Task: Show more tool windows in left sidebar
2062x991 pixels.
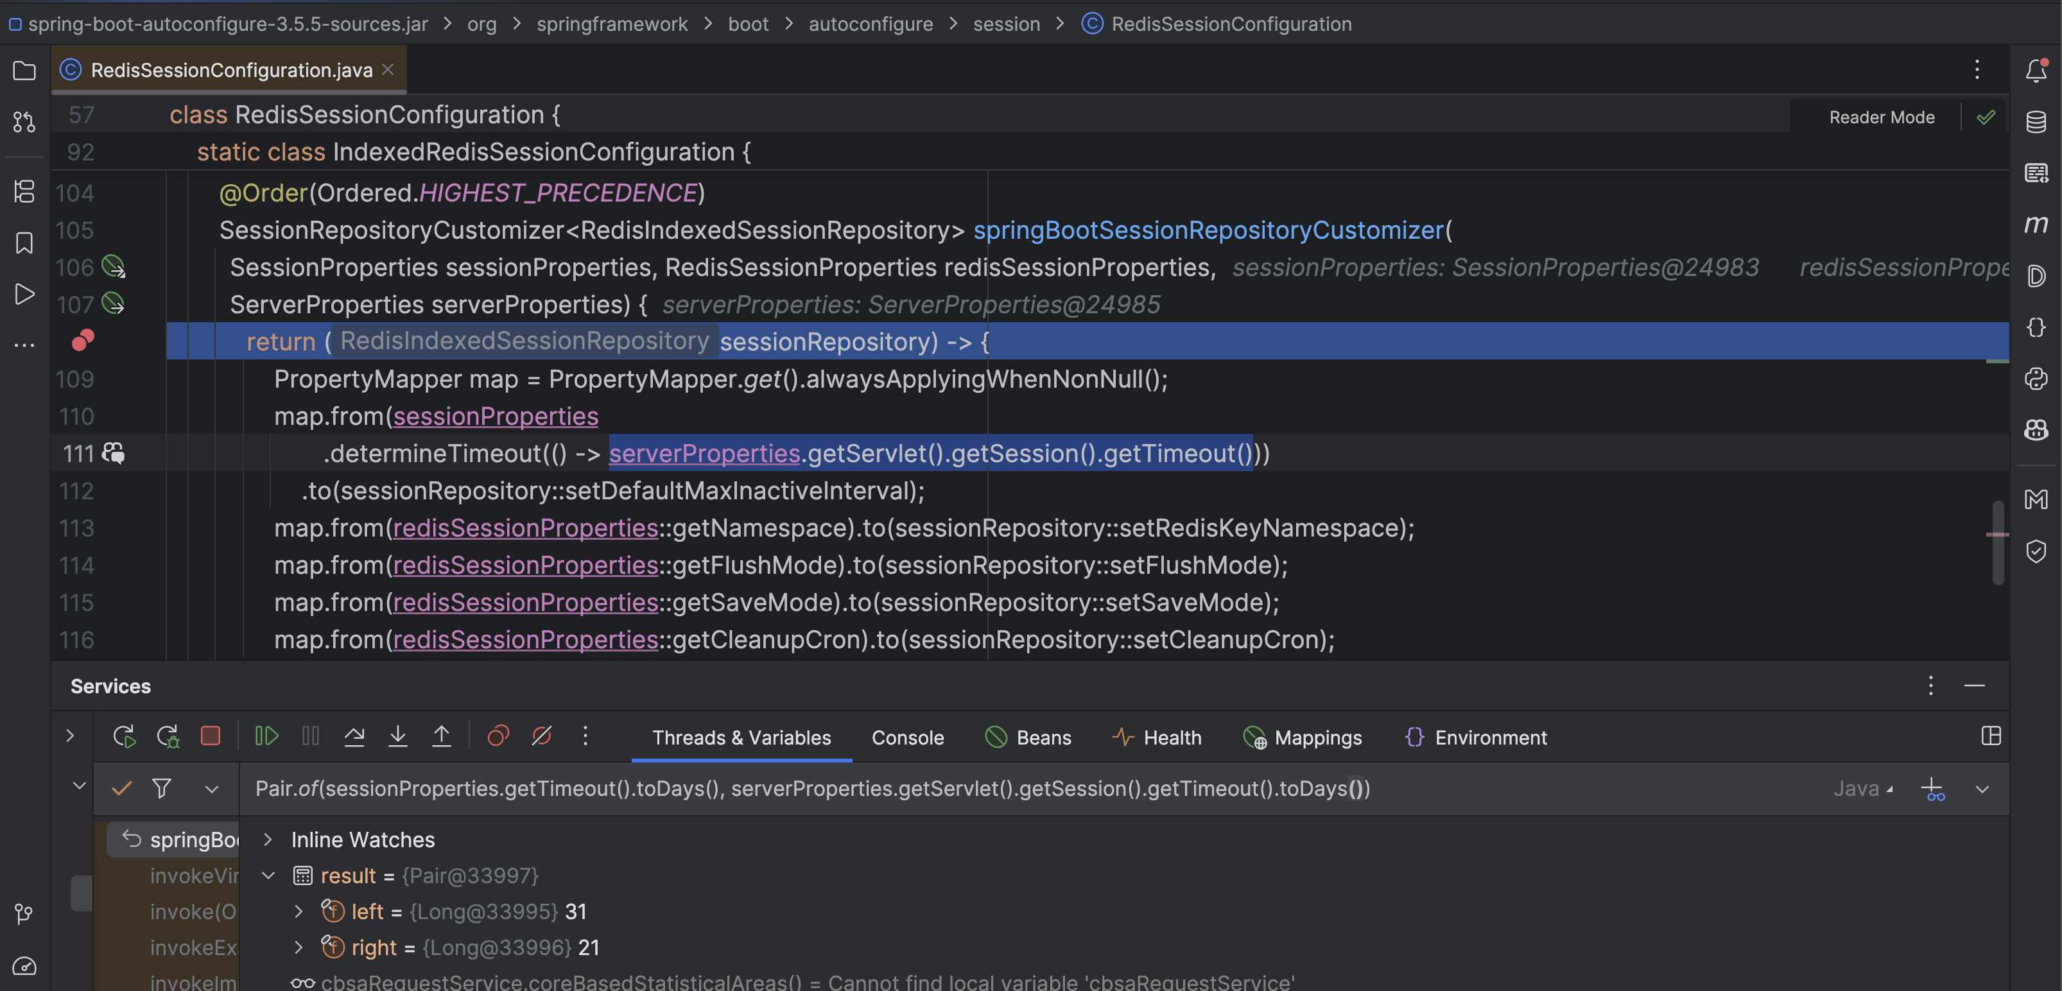Action: (x=24, y=345)
